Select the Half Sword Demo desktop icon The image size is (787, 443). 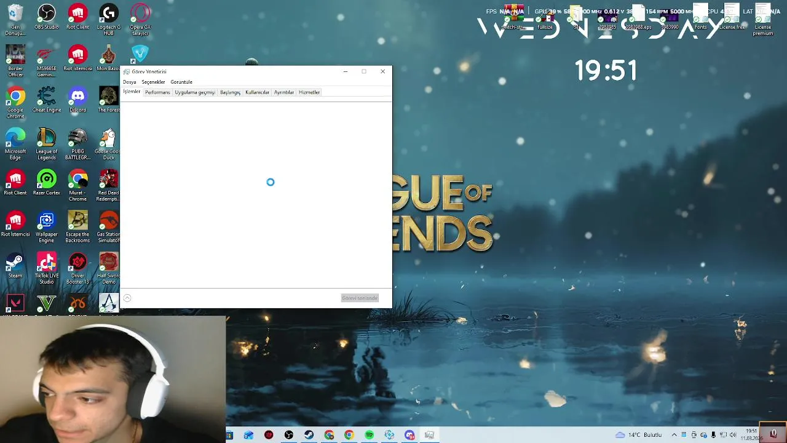point(109,268)
